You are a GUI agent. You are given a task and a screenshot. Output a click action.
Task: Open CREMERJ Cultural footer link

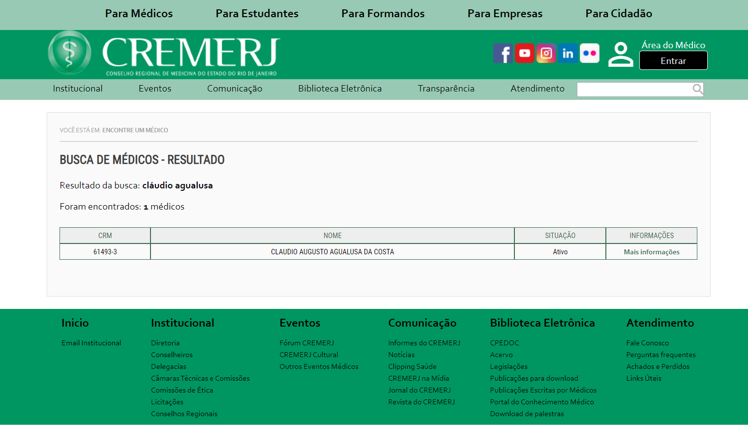pyautogui.click(x=309, y=355)
